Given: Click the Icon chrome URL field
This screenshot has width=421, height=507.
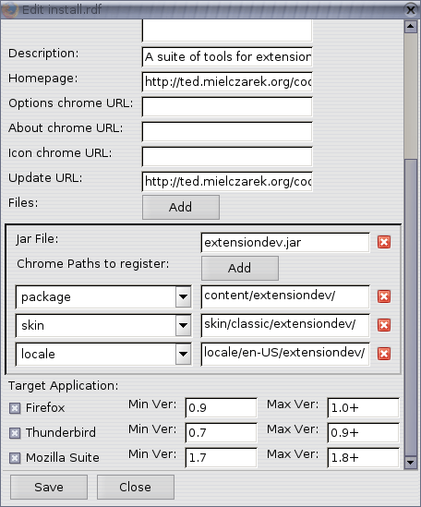Looking at the screenshot, I should (227, 156).
